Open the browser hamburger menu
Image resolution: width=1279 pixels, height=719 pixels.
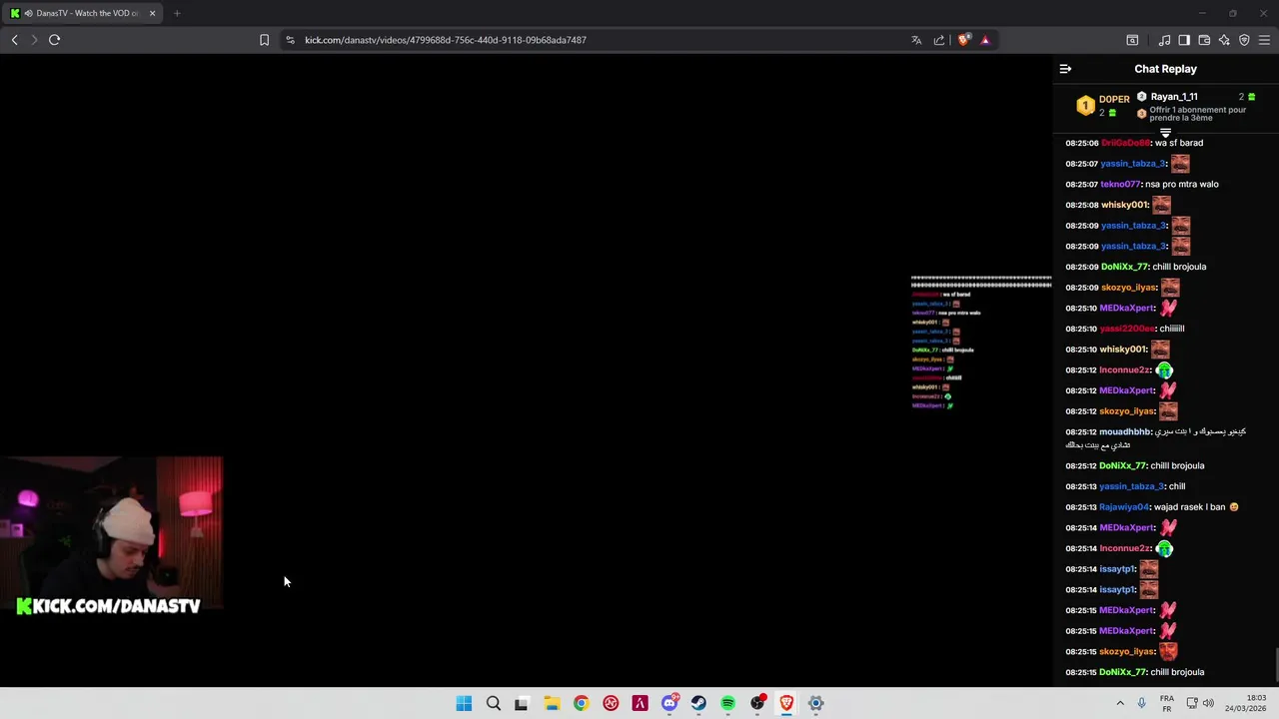click(x=1264, y=40)
